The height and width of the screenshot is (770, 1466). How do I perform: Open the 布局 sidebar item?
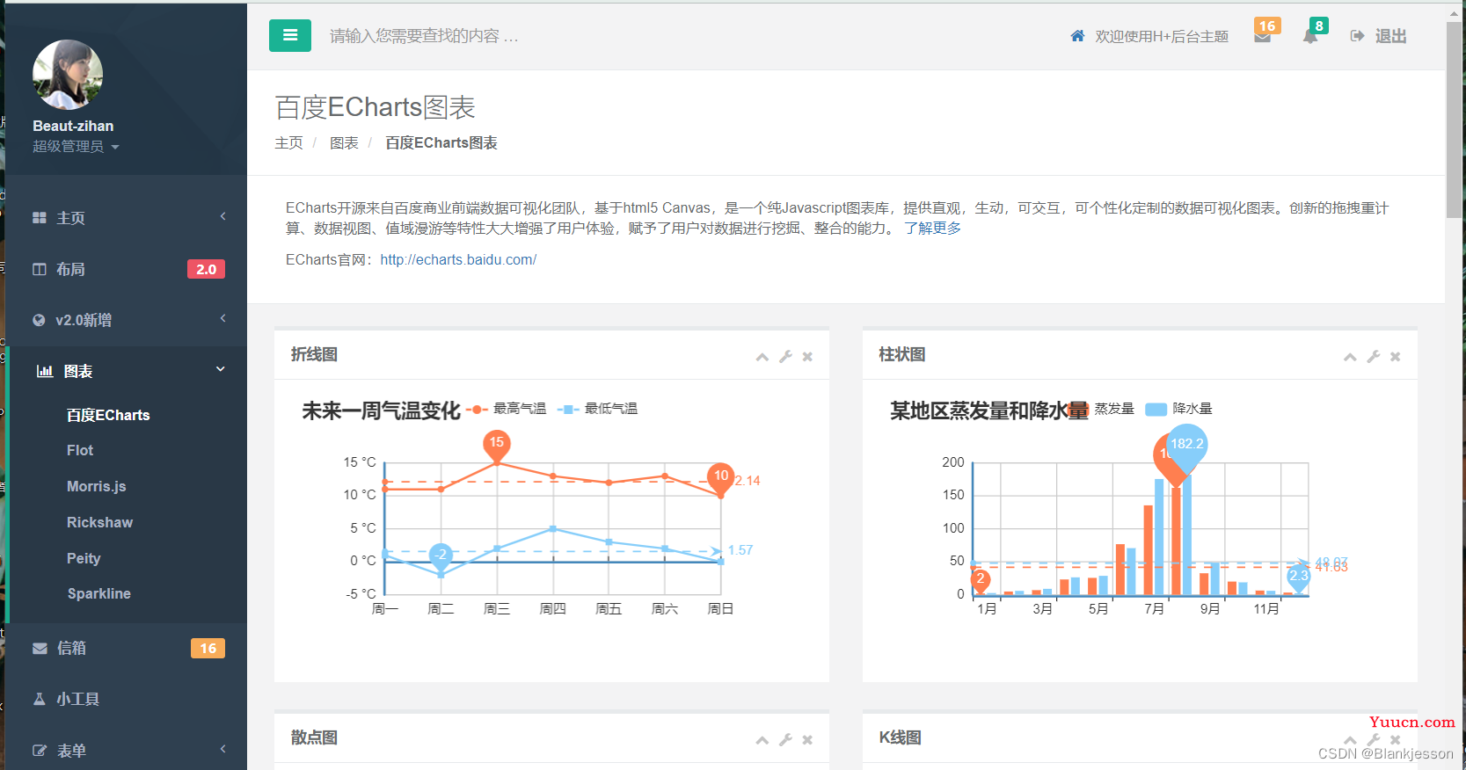(124, 269)
